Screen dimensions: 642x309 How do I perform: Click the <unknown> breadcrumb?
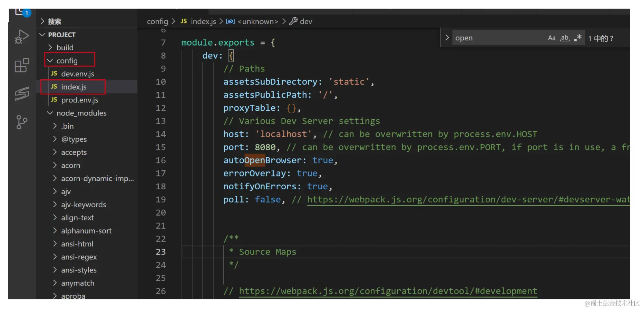pyautogui.click(x=252, y=21)
